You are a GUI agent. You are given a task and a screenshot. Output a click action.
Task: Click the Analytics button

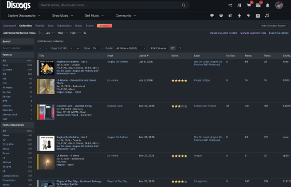pyautogui.click(x=104, y=25)
